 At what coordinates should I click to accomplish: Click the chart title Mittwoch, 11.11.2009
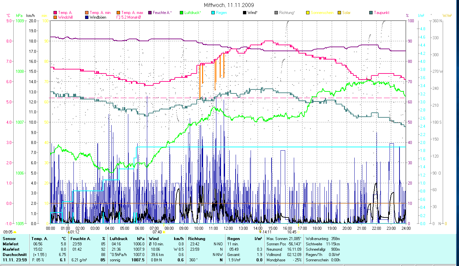(x=229, y=5)
